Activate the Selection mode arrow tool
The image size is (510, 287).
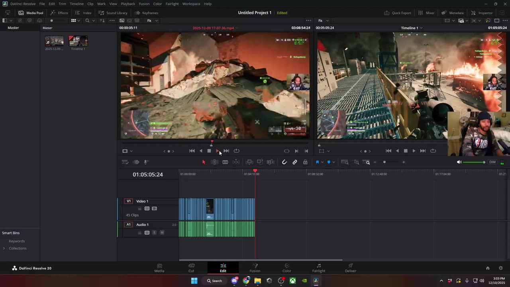204,162
